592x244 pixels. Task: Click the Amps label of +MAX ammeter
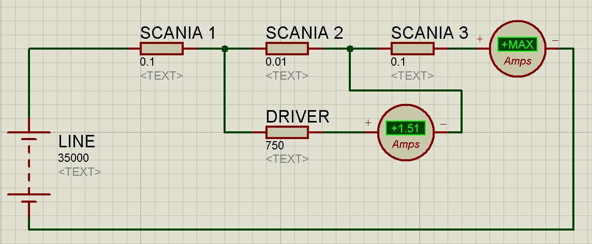pos(517,61)
